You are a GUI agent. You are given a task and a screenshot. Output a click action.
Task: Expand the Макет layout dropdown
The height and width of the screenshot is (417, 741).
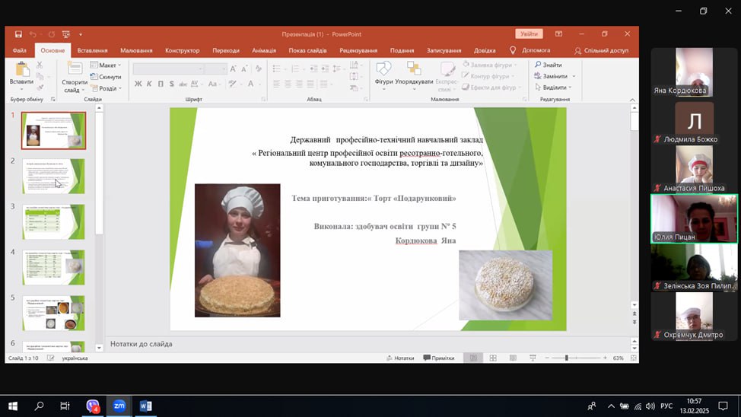(x=109, y=65)
